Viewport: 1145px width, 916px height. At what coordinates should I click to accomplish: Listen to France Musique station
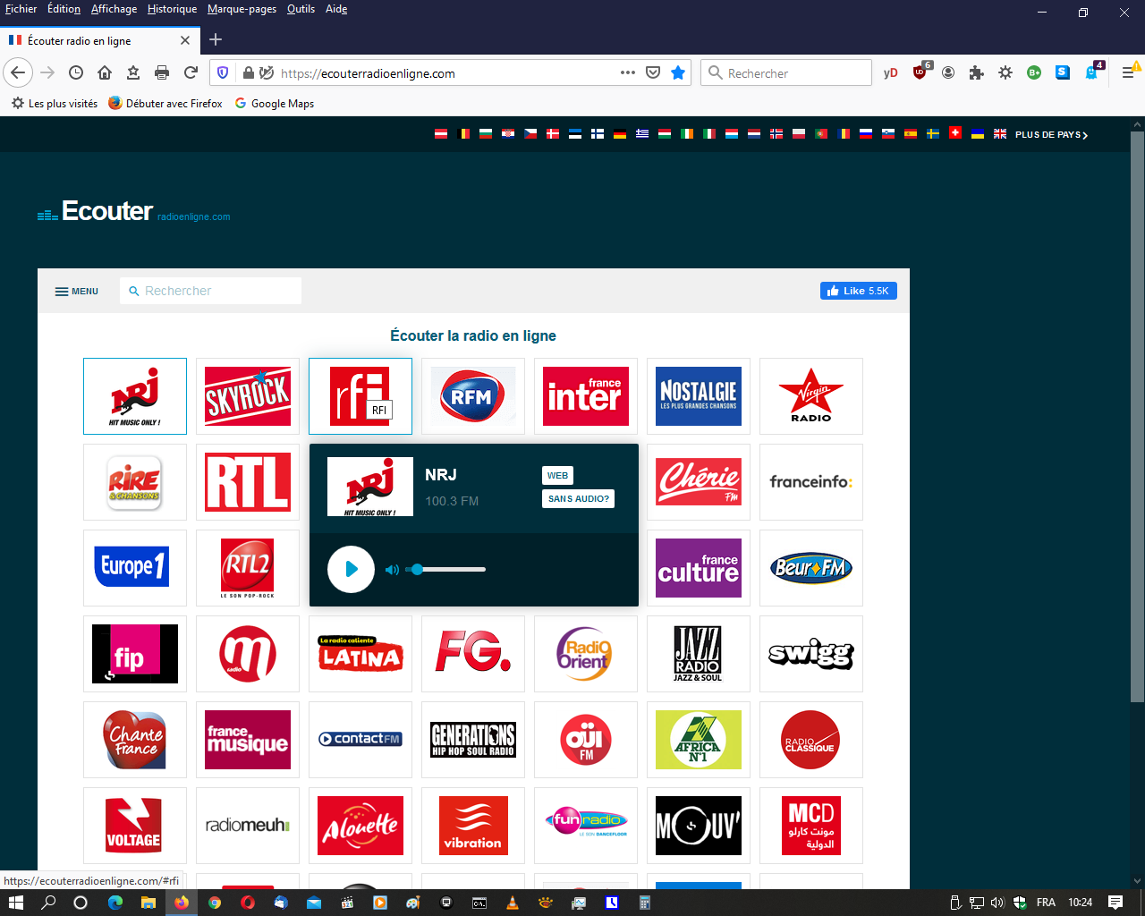(248, 740)
